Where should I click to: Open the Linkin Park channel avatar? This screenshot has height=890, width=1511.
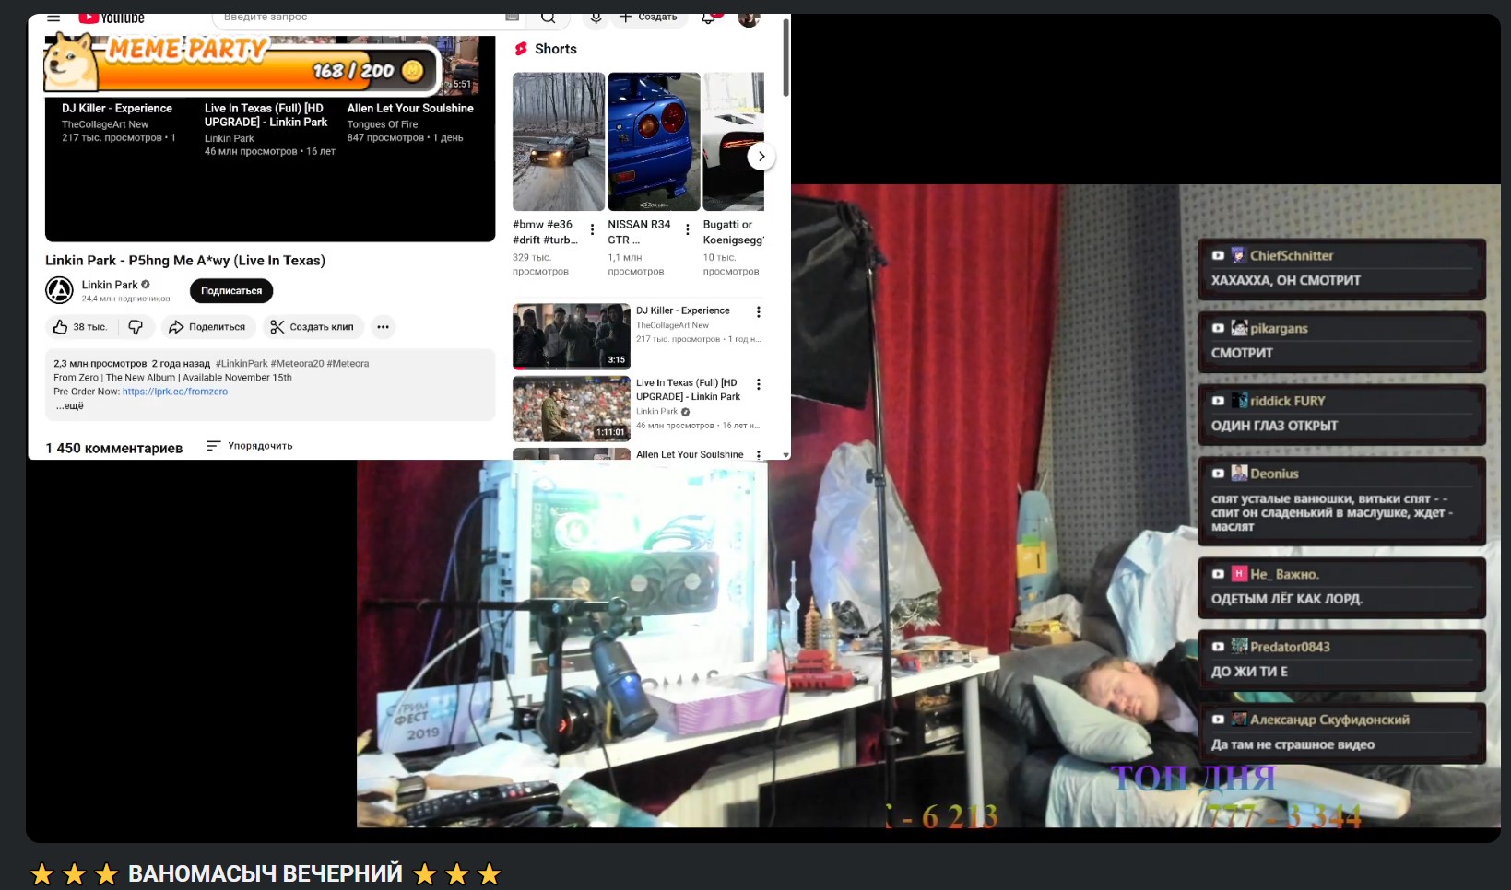click(59, 290)
